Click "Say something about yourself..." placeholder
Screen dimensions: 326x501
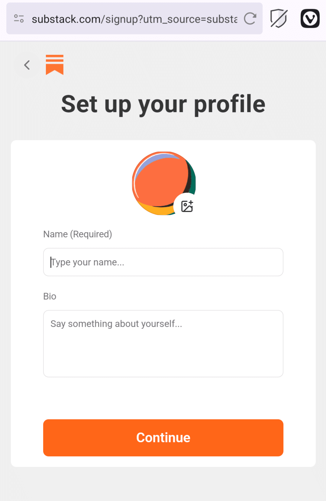(x=116, y=324)
